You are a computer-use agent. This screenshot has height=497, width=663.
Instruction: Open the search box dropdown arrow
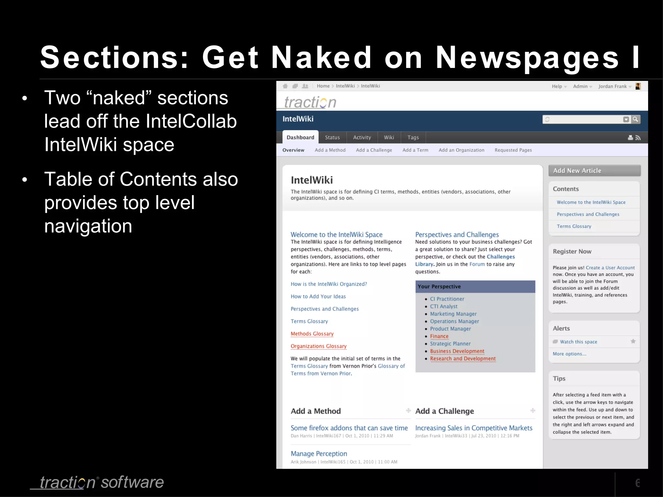(626, 119)
